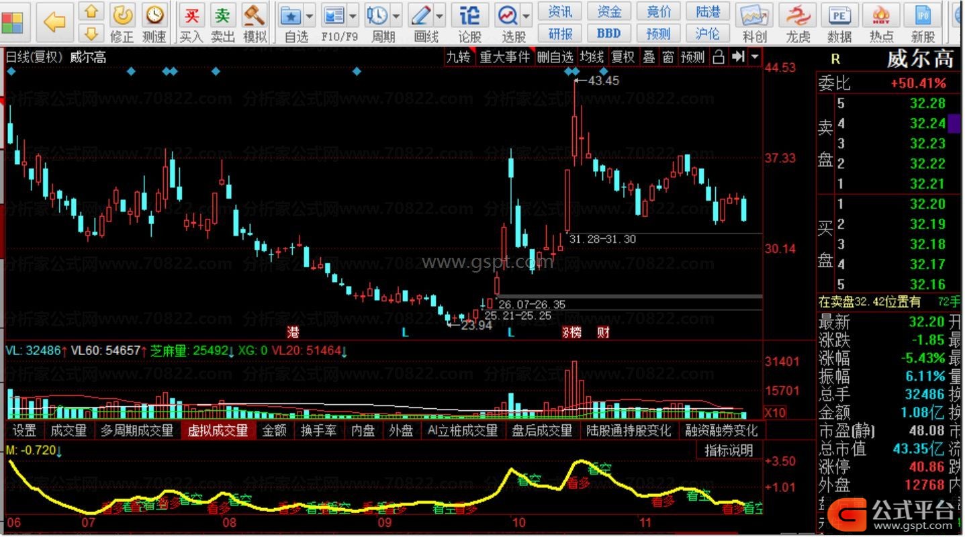Click the green 卖出 sell icon

pos(222,23)
